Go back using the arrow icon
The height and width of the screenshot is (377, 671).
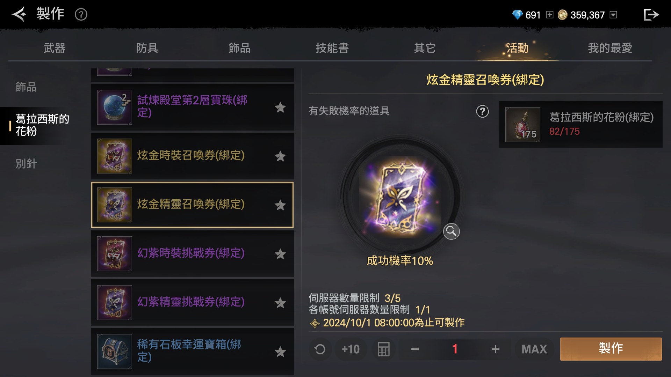pos(19,14)
